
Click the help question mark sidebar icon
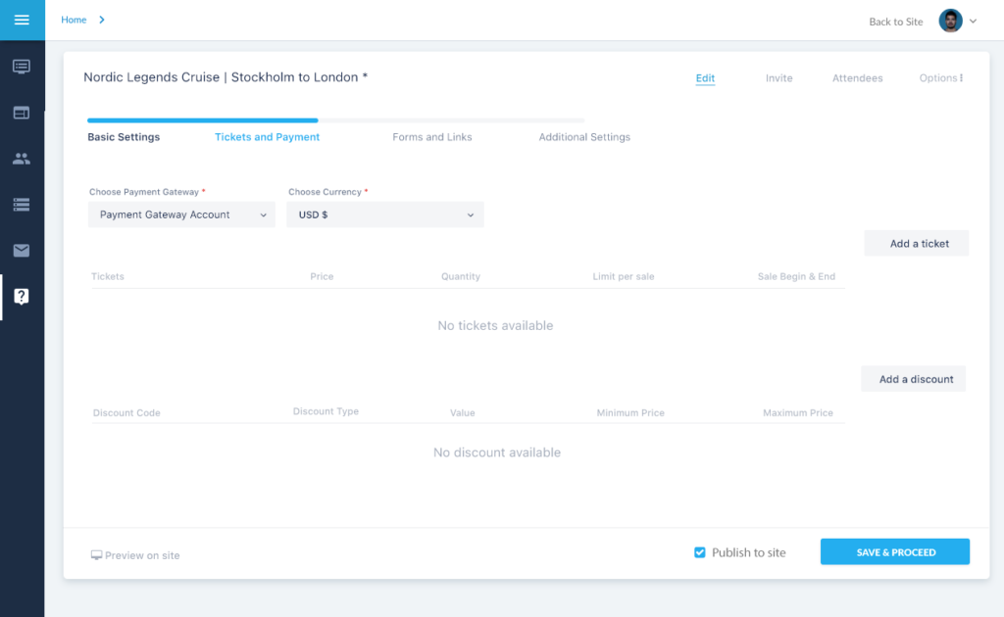[22, 297]
